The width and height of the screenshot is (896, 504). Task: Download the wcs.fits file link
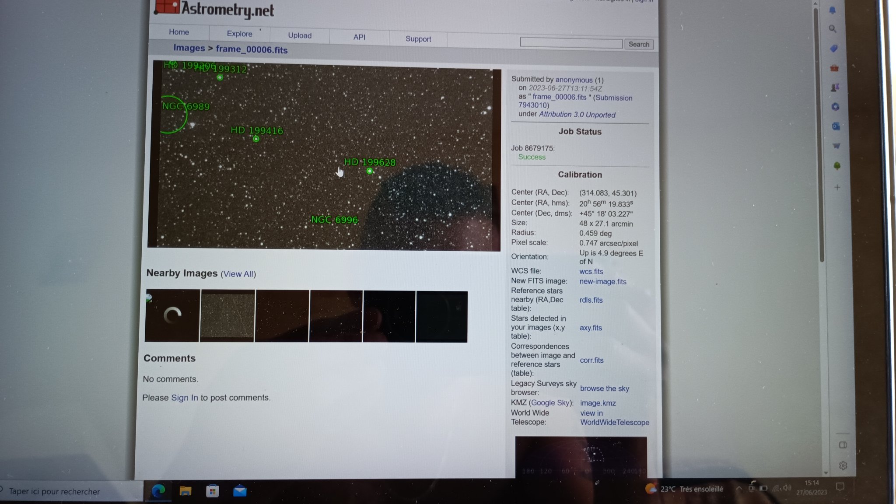(591, 271)
